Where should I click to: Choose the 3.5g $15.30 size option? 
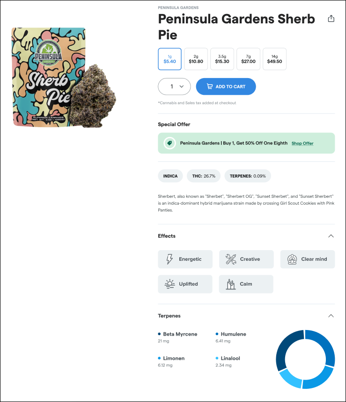(222, 59)
